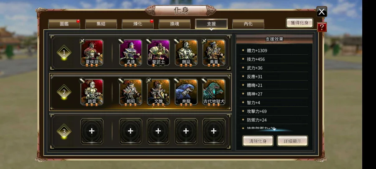Activate support group 1 diamond marker
Viewport: 376px width, 169px height.
(x=64, y=53)
